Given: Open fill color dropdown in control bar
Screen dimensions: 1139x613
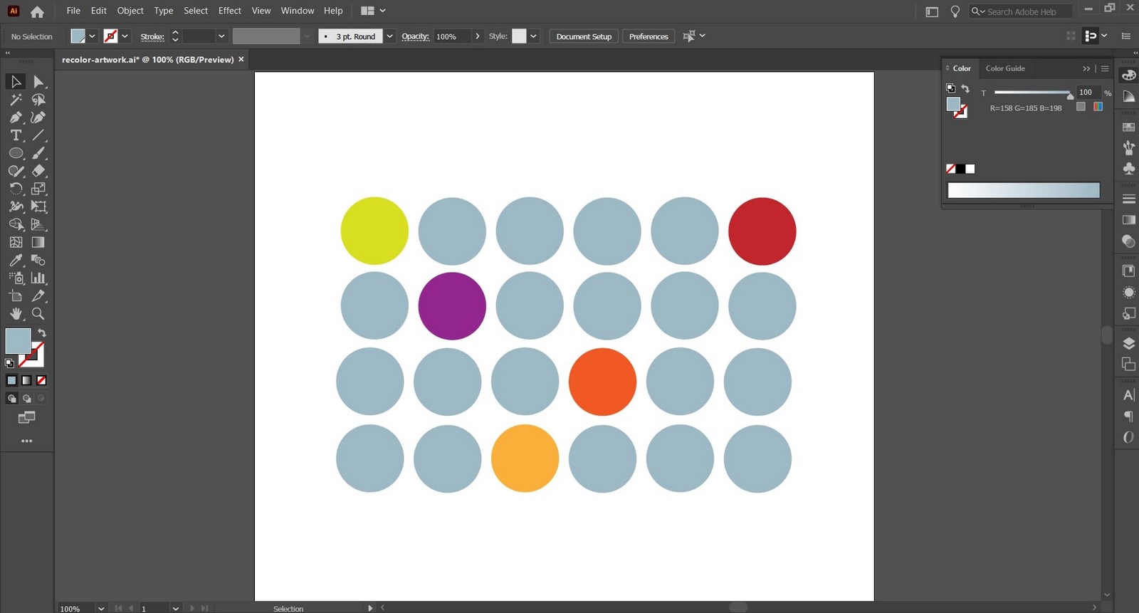Looking at the screenshot, I should pyautogui.click(x=92, y=36).
